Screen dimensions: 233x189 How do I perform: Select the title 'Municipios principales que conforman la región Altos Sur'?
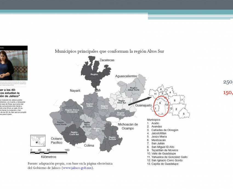pos(109,51)
